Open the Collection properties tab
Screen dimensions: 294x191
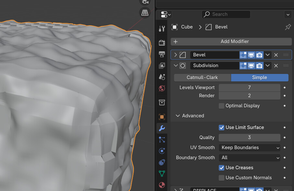coord(162,102)
